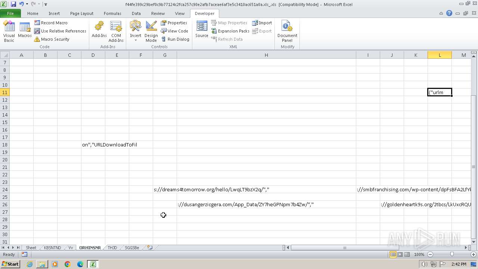Screen dimensions: 478x269
Task: Go to the first sheet tab
Action: (x=3, y=248)
